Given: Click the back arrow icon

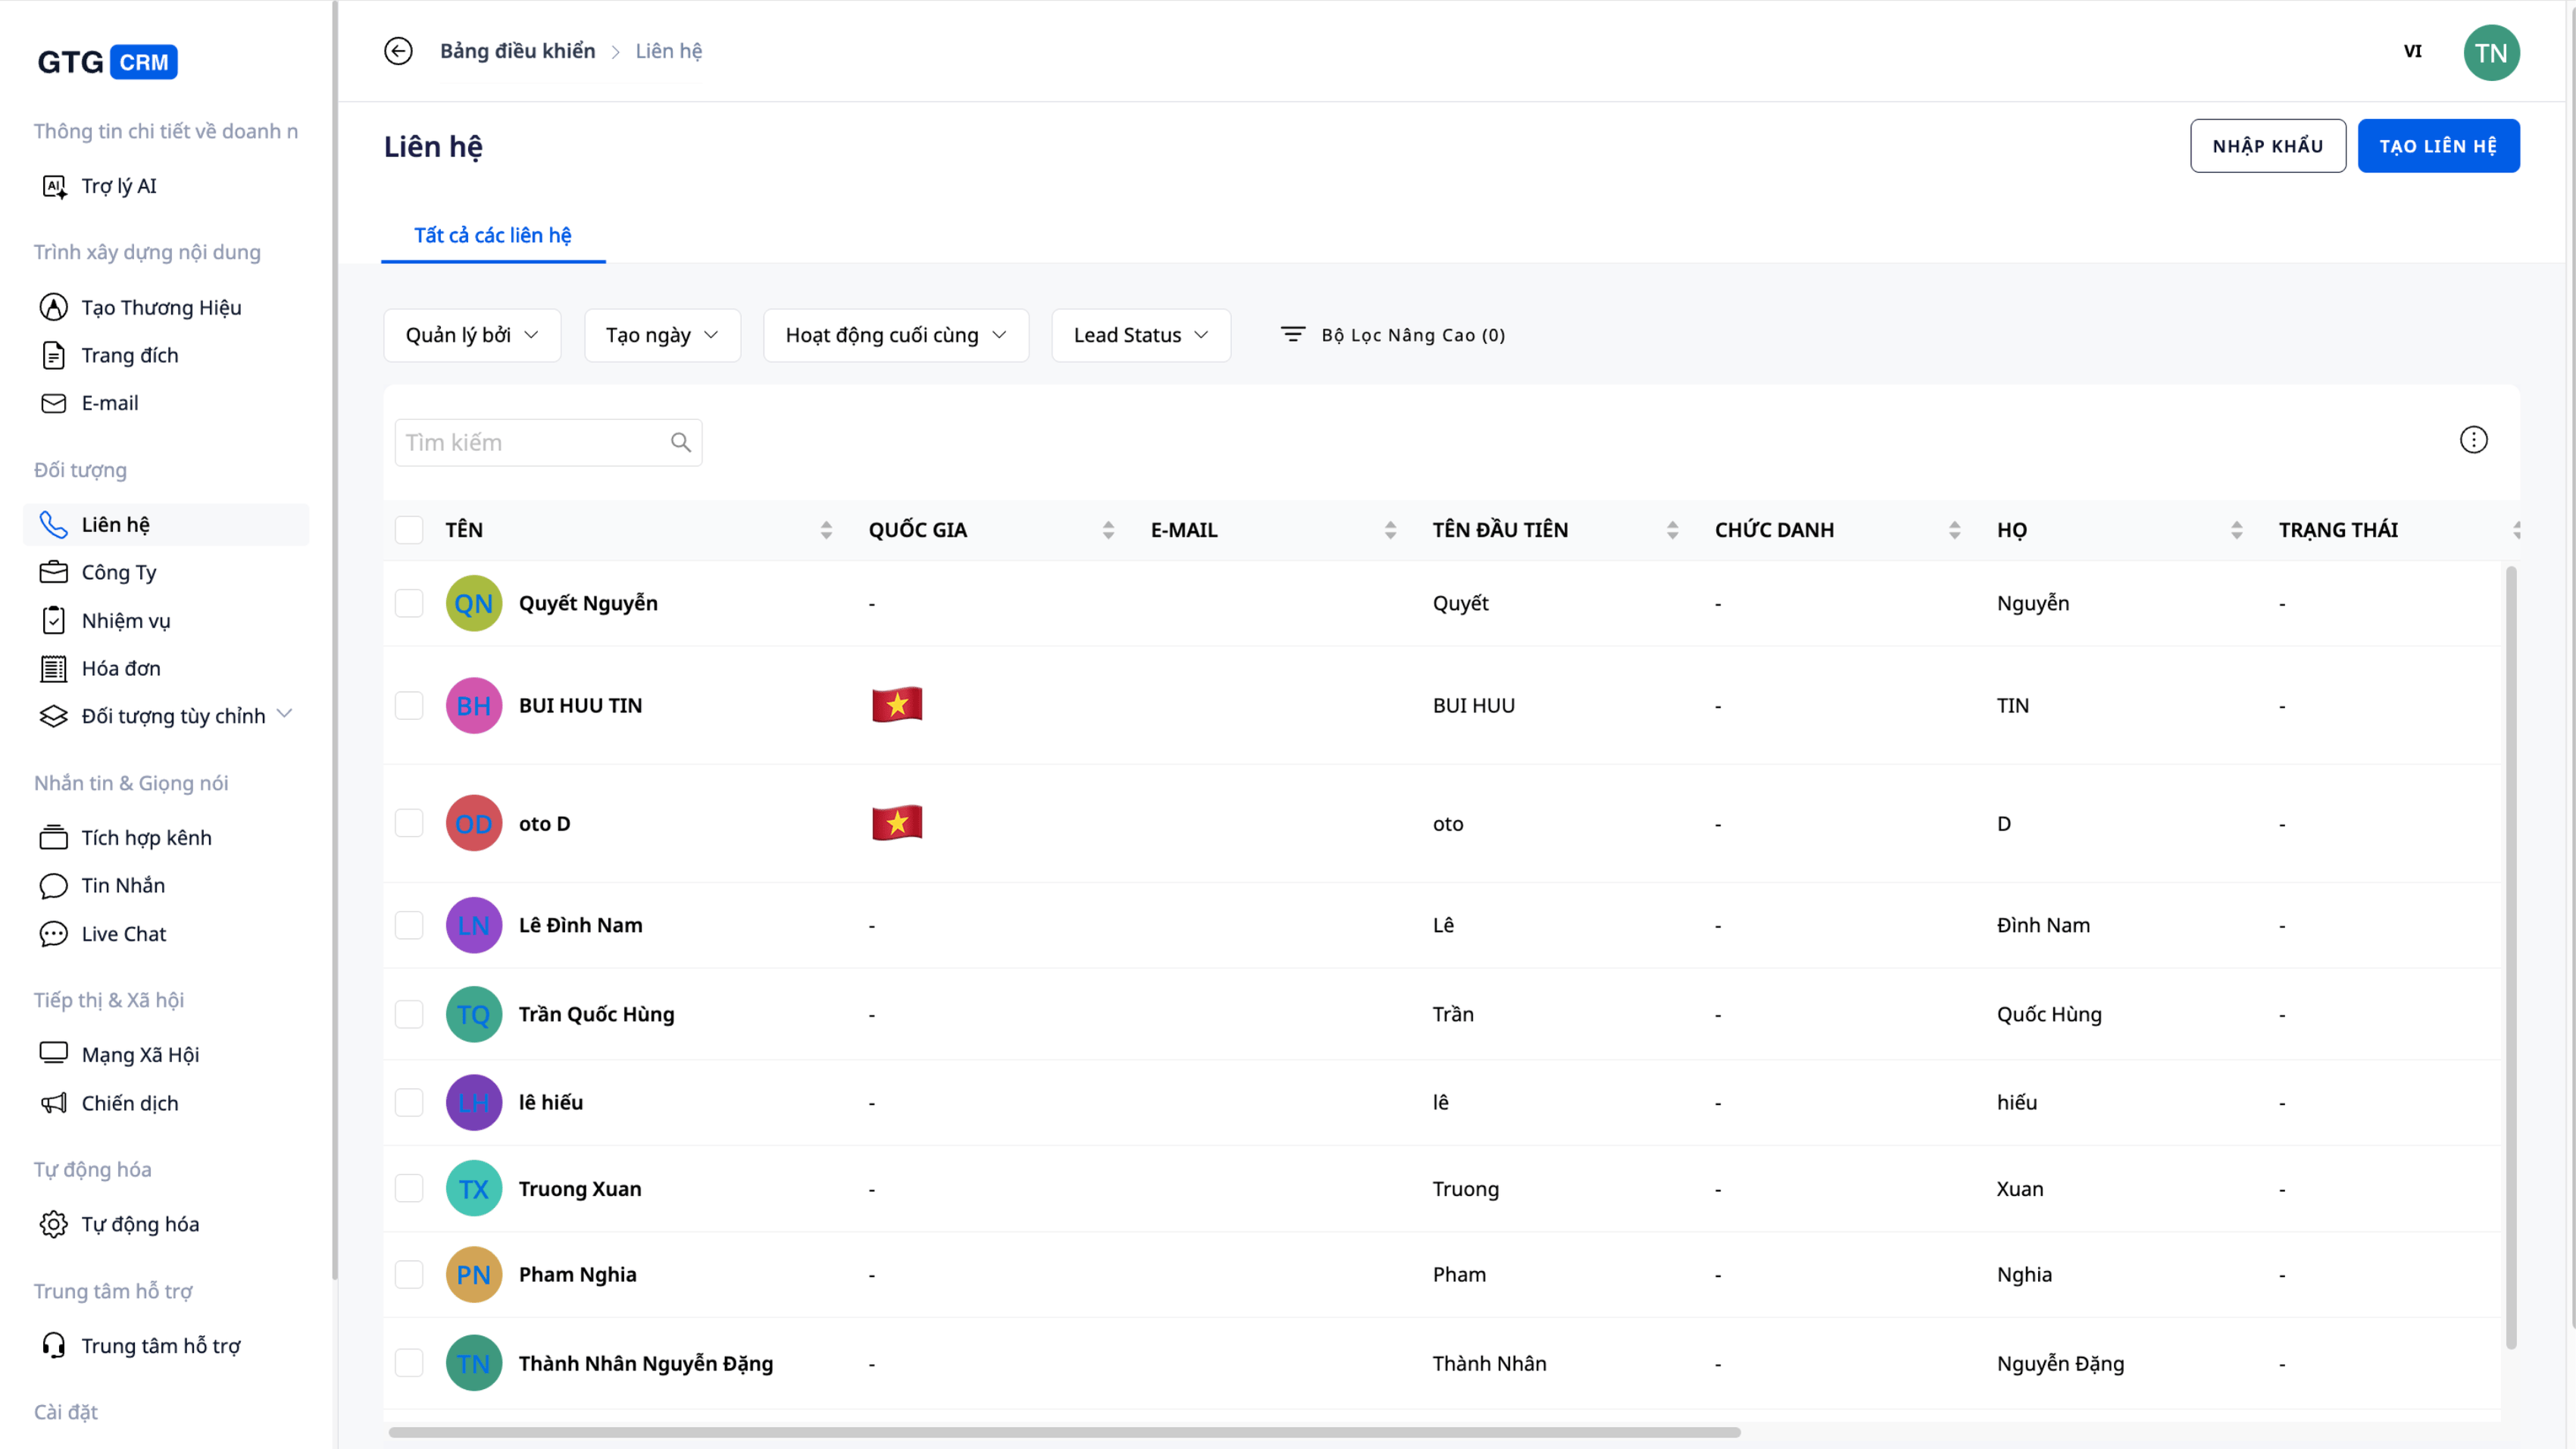Looking at the screenshot, I should coord(398,51).
